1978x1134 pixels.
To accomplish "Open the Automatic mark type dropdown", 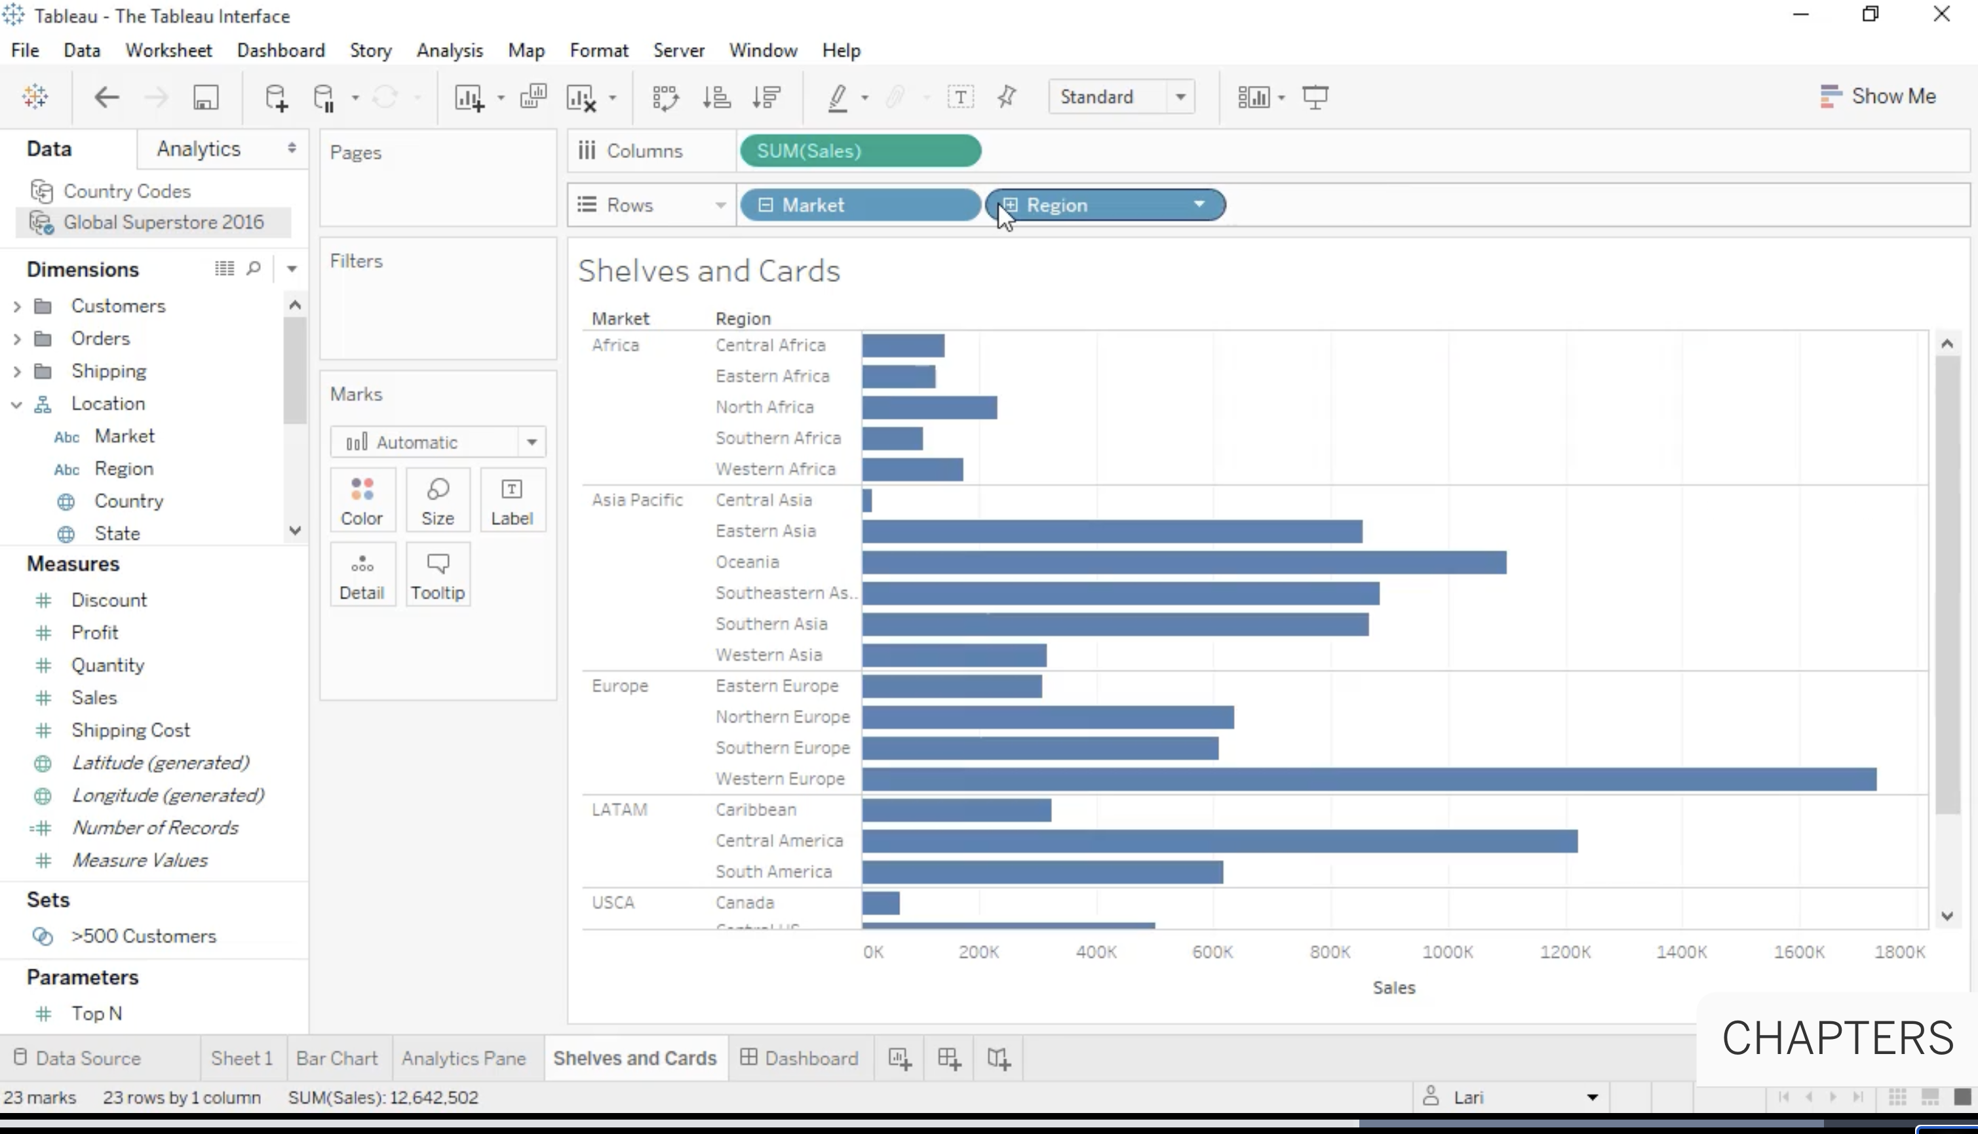I will (x=532, y=442).
